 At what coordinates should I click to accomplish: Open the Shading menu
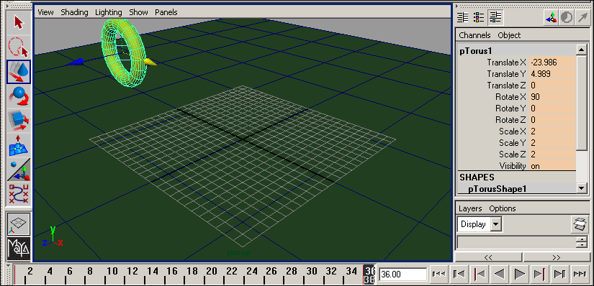click(x=74, y=12)
